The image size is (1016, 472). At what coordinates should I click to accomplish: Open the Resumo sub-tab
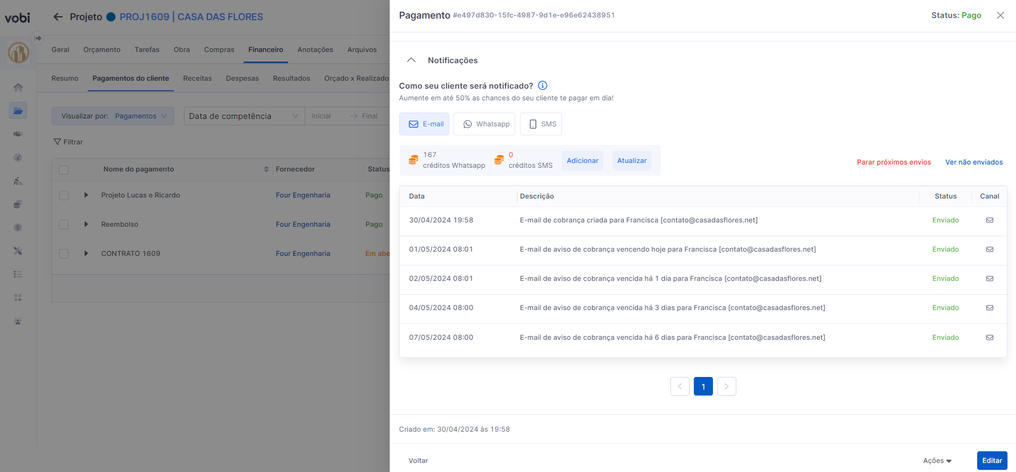[x=65, y=79]
